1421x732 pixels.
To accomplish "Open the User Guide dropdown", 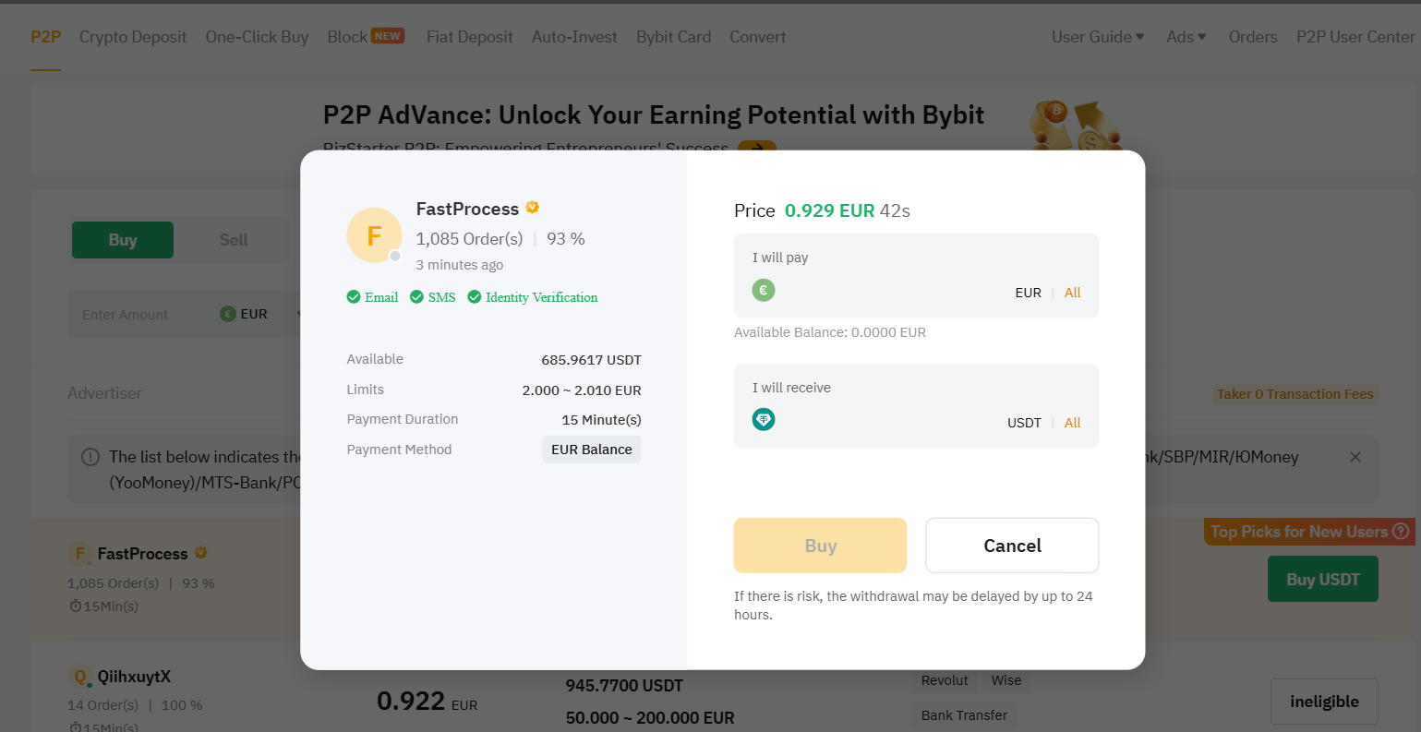I will point(1098,37).
